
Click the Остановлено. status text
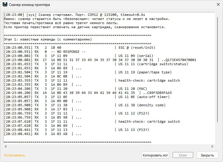pyautogui.click(x=15, y=155)
